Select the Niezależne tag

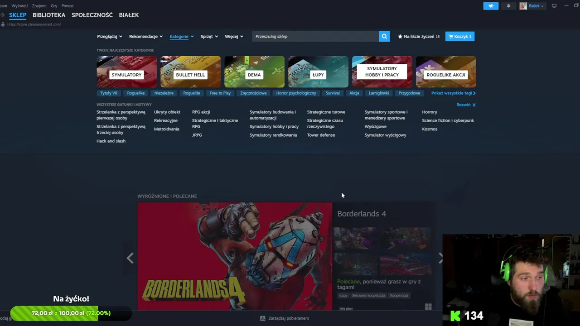(164, 93)
